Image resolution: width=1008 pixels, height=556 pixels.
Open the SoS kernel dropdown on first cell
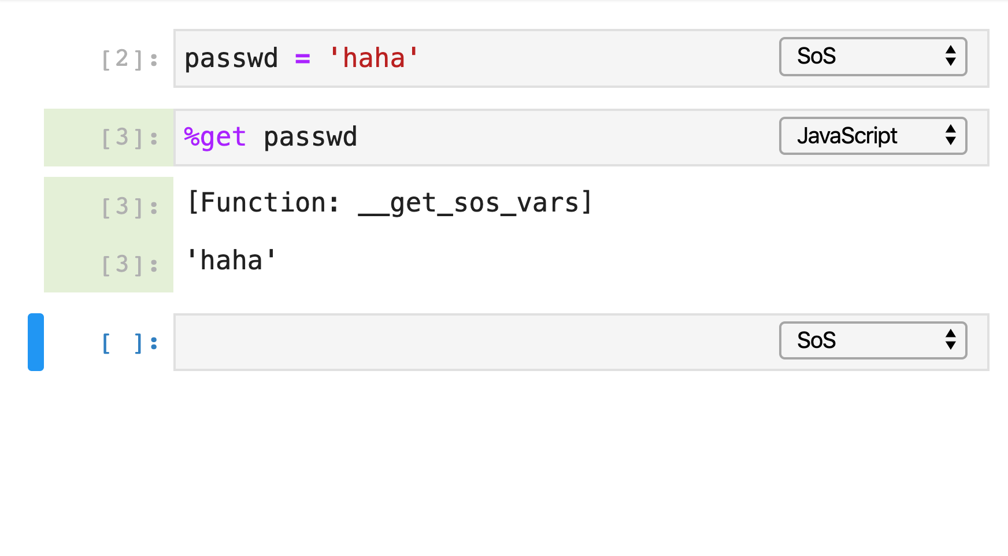pyautogui.click(x=872, y=57)
